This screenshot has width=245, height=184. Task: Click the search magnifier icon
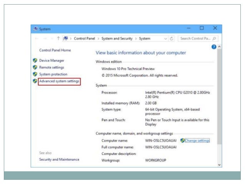click(214, 38)
